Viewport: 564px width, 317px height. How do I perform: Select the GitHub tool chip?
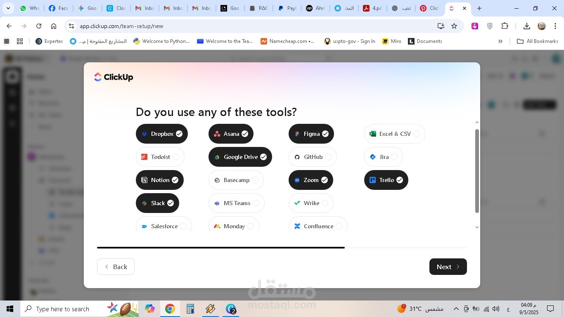pos(313,157)
